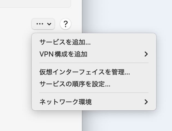Click blank space right of サービスの順序を設定…
Viewport: 172px width, 131px height.
click(132, 84)
